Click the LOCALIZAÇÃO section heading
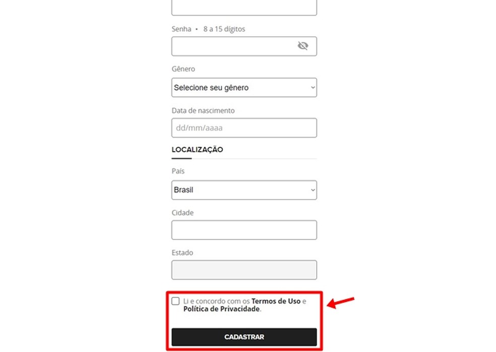 click(197, 150)
